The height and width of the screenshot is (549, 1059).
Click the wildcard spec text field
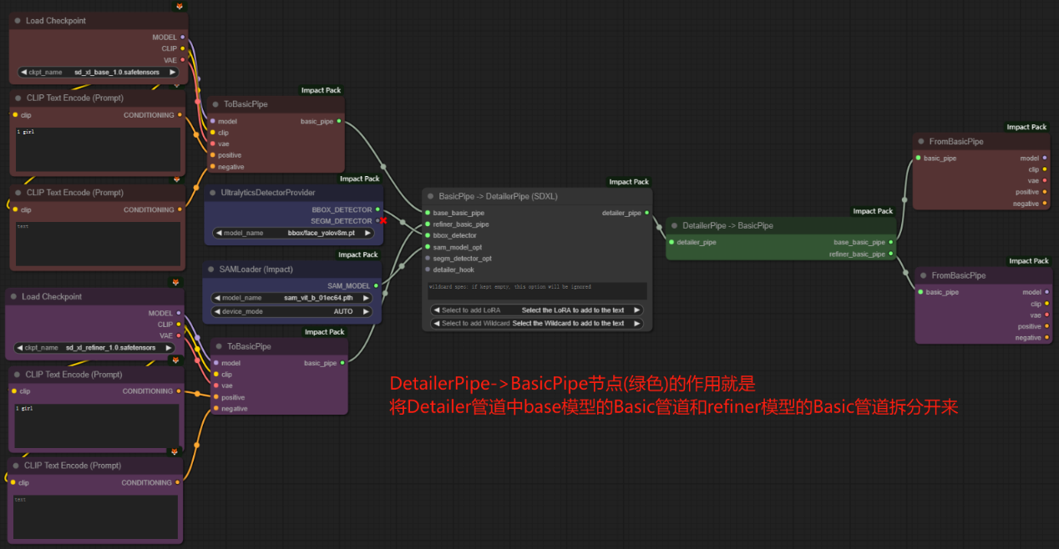coord(536,290)
